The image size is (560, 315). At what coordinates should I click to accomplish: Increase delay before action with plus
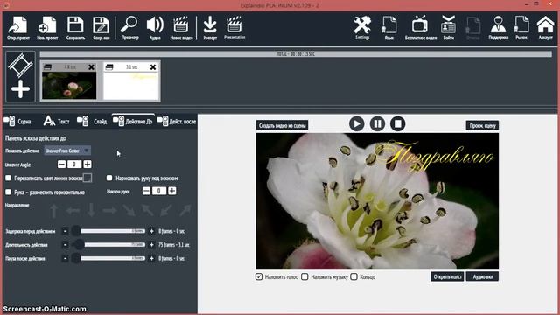coord(151,231)
